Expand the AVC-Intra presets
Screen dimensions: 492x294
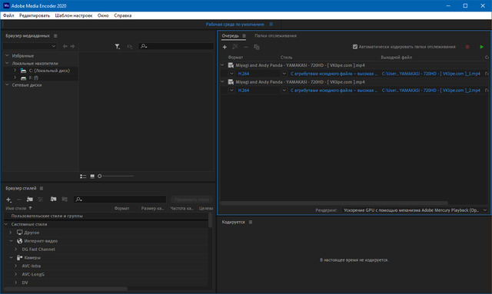coord(15,266)
